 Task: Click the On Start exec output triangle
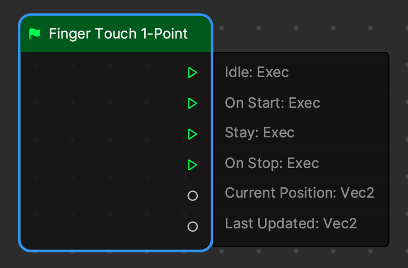coord(192,103)
